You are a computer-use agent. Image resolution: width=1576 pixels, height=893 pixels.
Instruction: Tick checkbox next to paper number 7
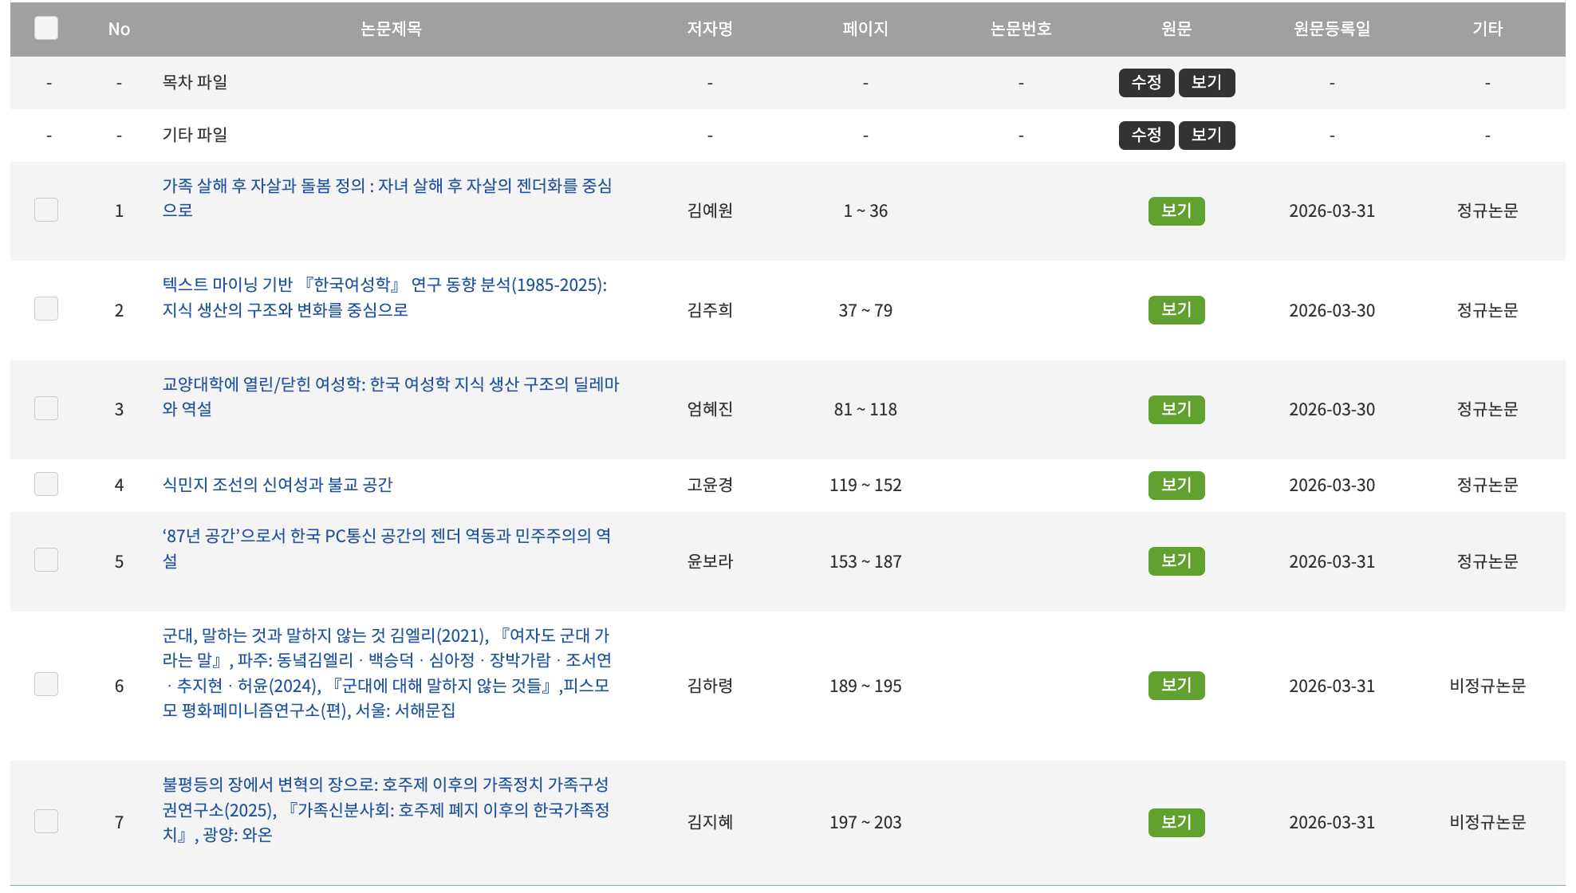pyautogui.click(x=46, y=822)
